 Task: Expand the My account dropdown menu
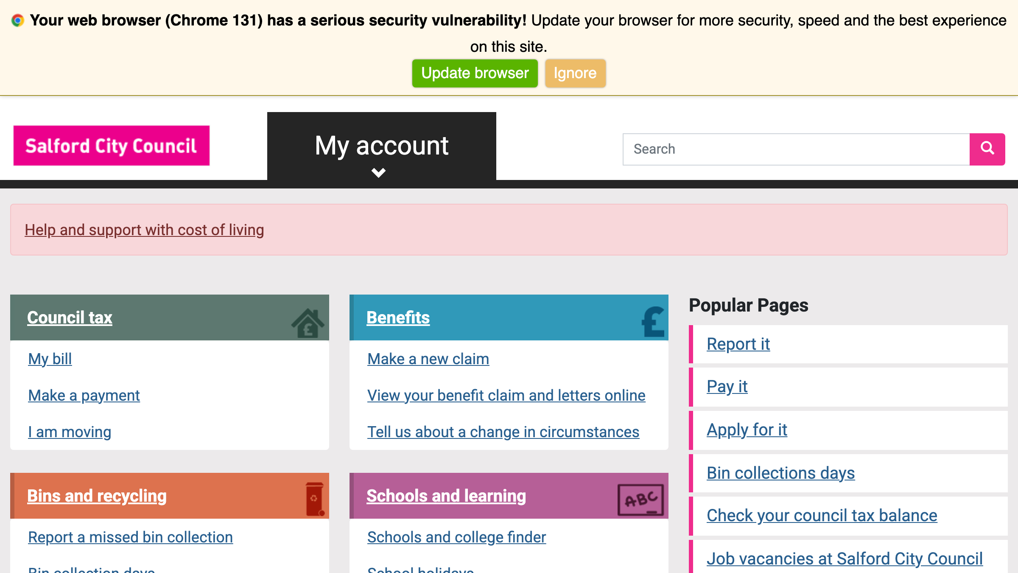(x=381, y=146)
